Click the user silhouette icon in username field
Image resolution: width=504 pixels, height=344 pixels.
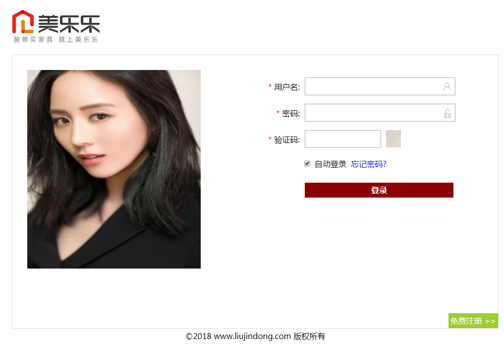(x=447, y=86)
